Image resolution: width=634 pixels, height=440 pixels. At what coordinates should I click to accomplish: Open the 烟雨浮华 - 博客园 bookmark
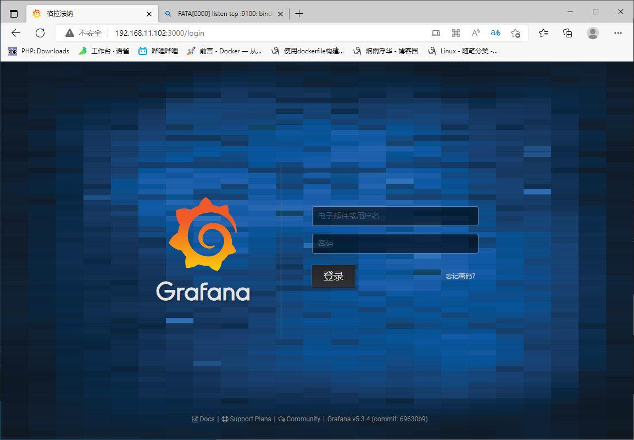pos(386,51)
